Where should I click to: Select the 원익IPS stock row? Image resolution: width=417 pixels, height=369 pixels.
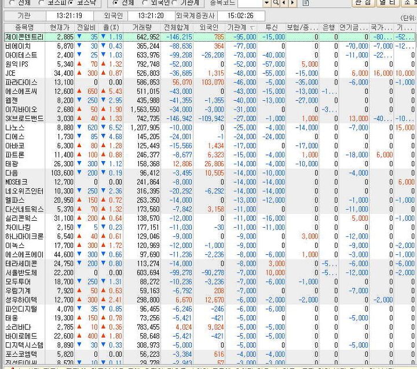tap(209, 64)
